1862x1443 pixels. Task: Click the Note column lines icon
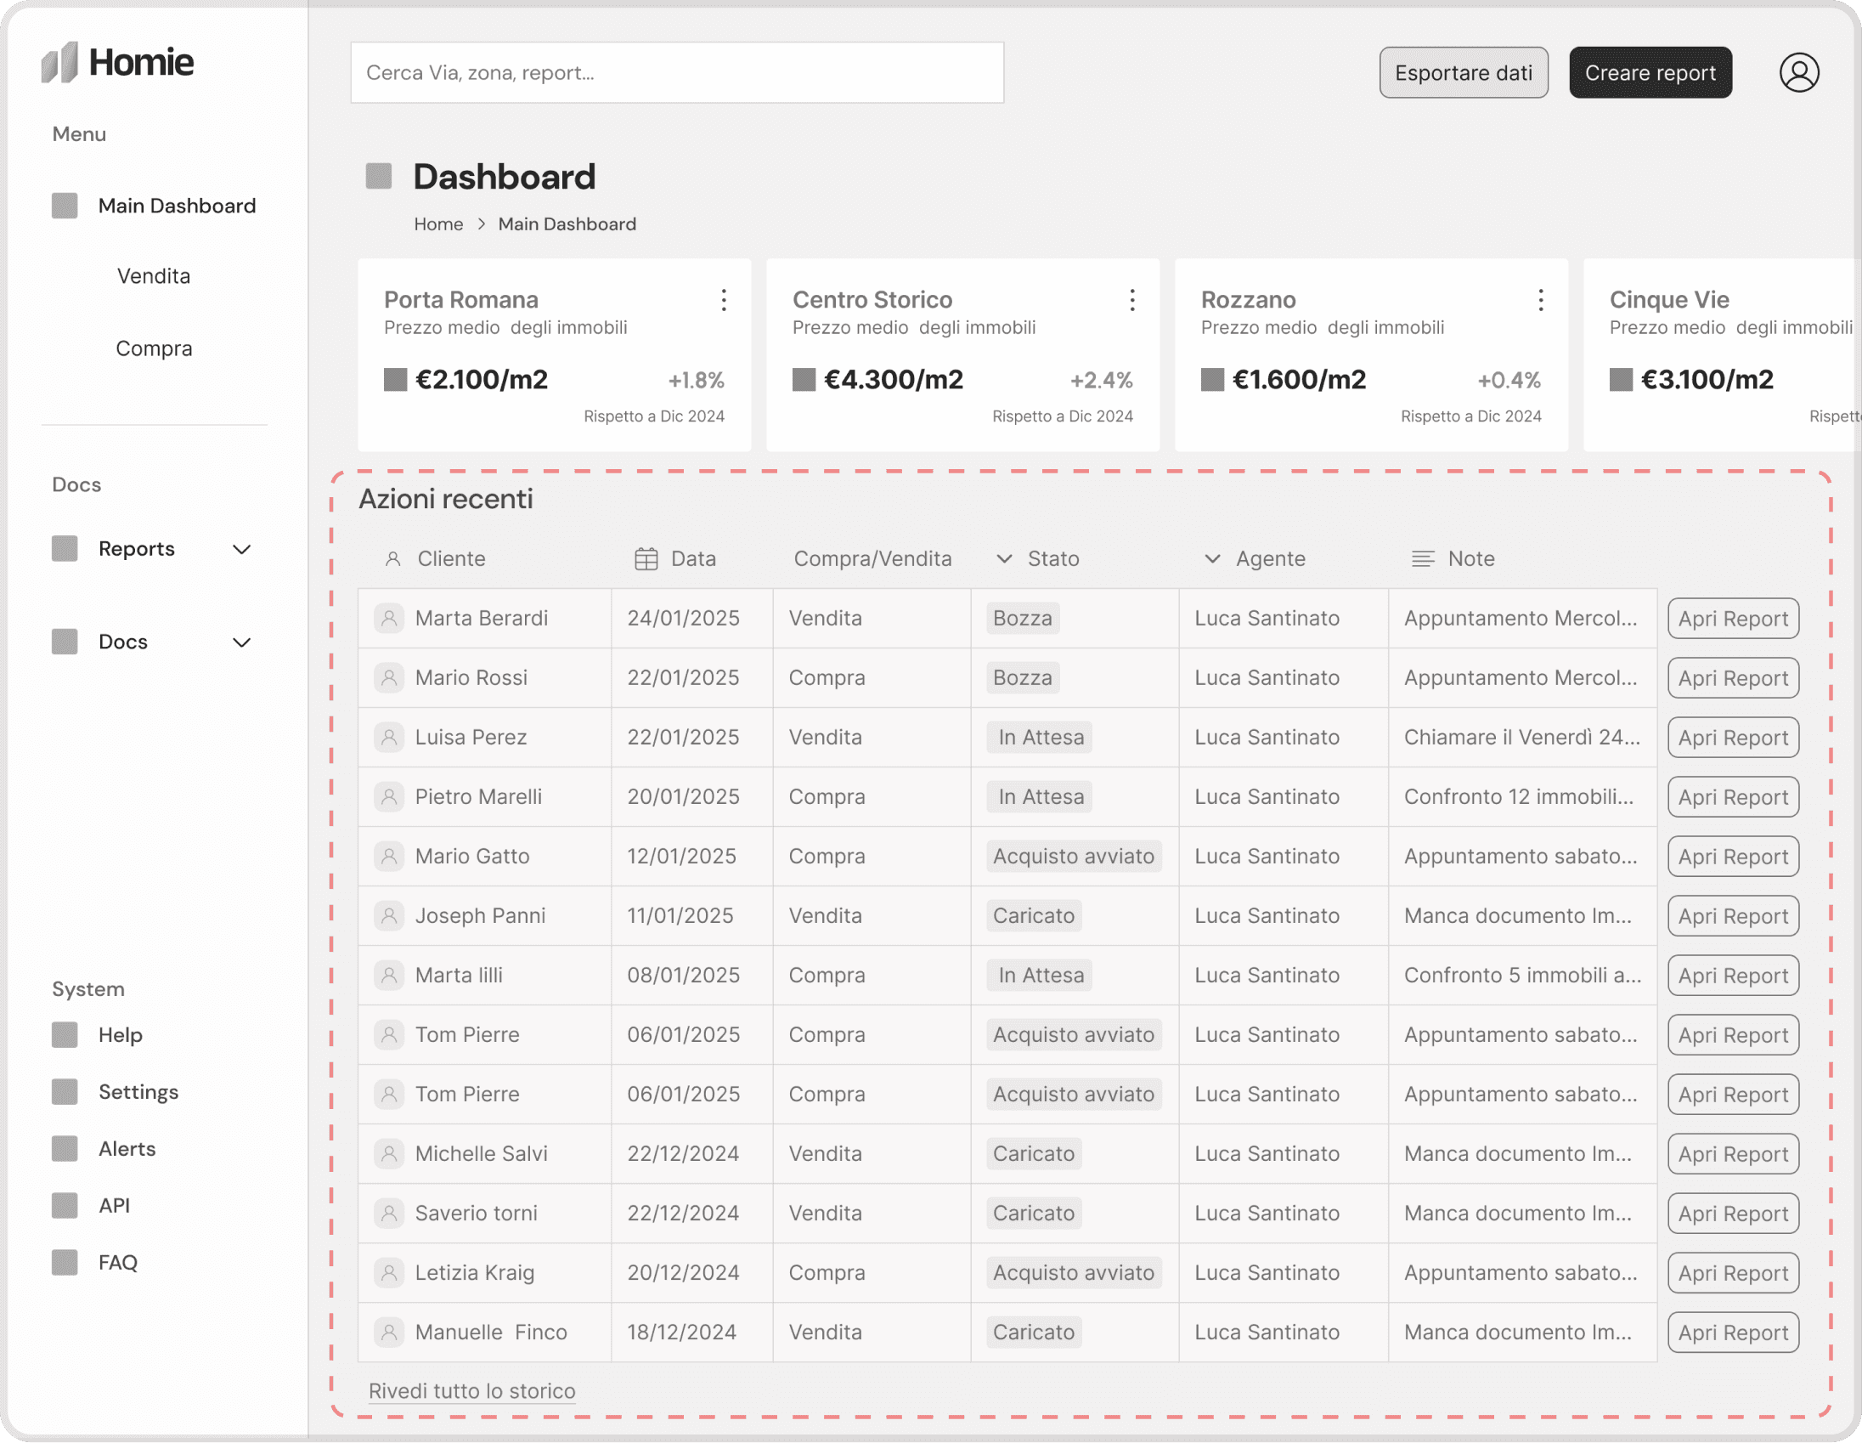point(1423,558)
